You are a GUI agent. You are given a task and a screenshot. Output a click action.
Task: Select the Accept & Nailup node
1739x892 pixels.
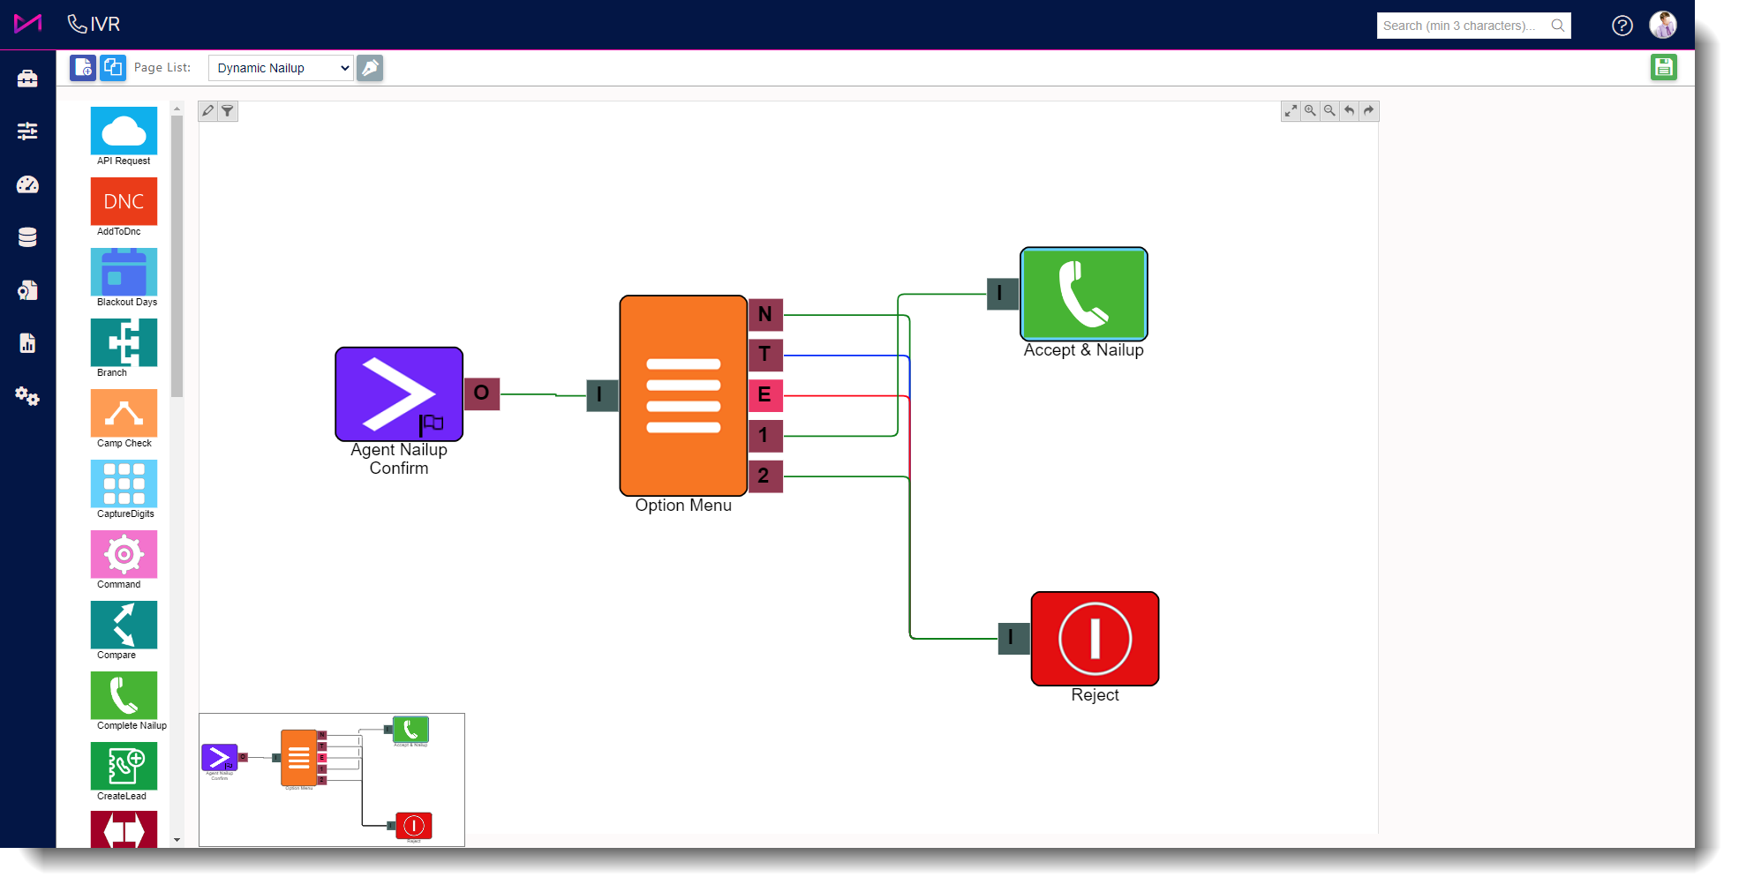click(1084, 294)
